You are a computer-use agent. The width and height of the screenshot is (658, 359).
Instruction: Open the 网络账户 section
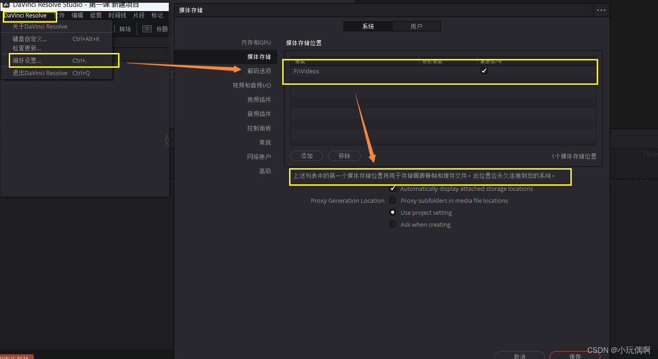coord(259,157)
